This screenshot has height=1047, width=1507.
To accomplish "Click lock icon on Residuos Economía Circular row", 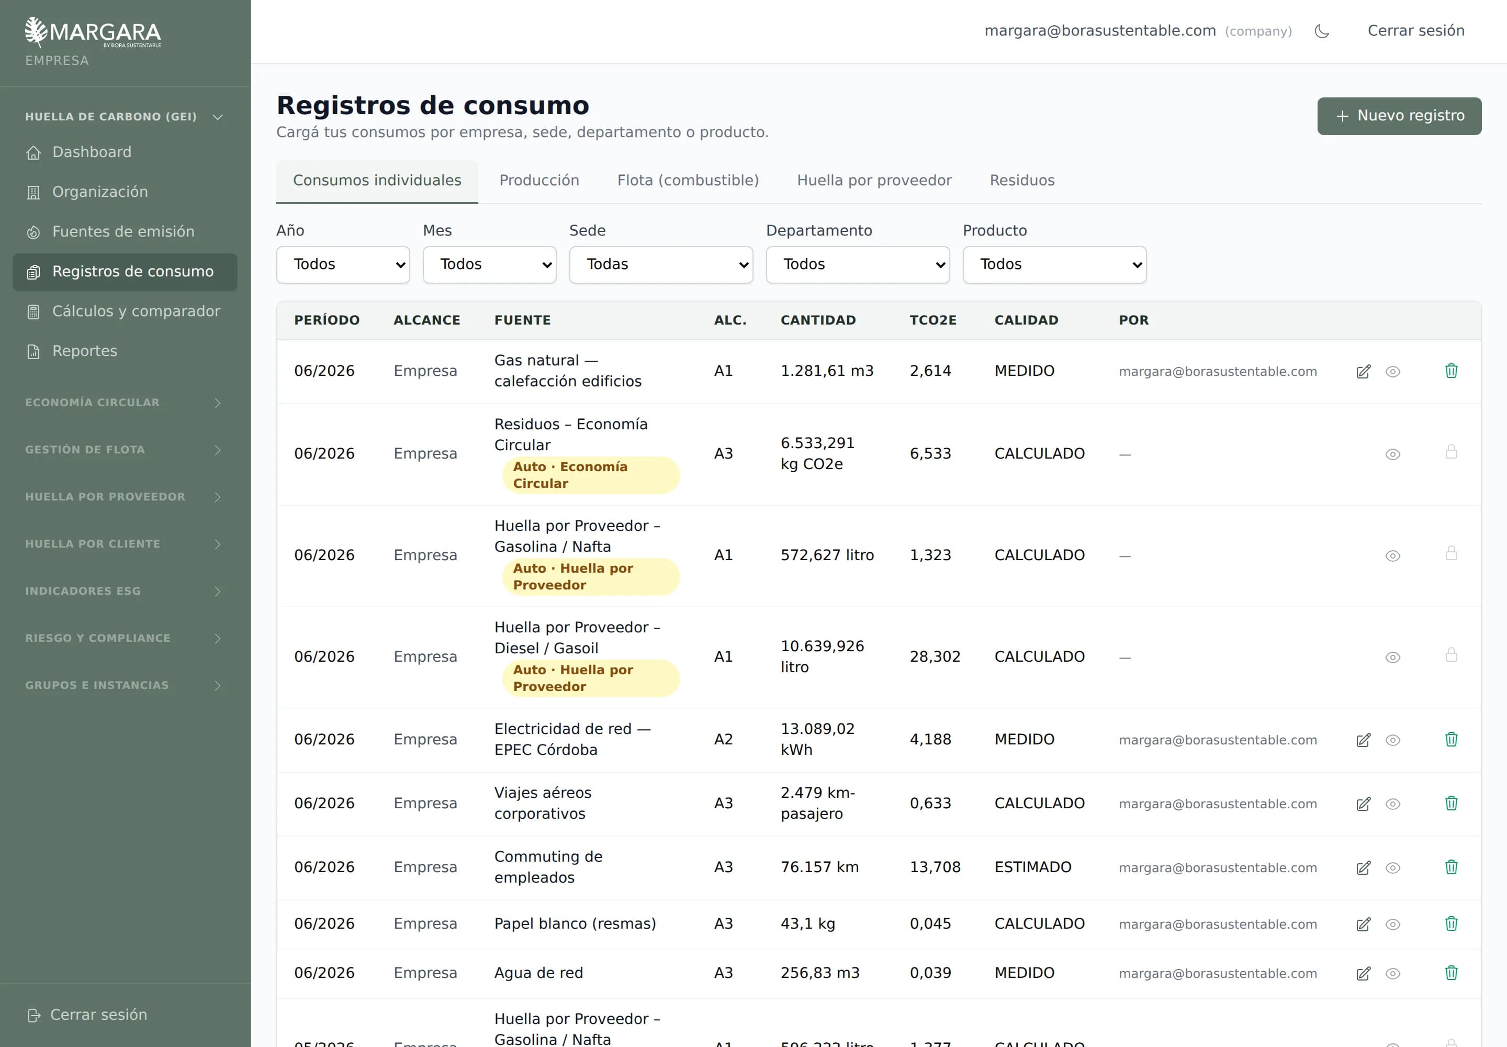I will click(1451, 451).
